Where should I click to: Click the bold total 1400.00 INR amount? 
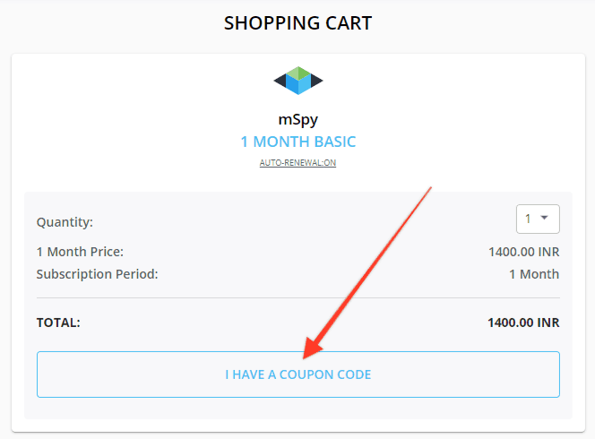[x=523, y=323]
